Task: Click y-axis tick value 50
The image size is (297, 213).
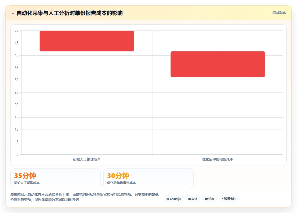Action: point(16,30)
